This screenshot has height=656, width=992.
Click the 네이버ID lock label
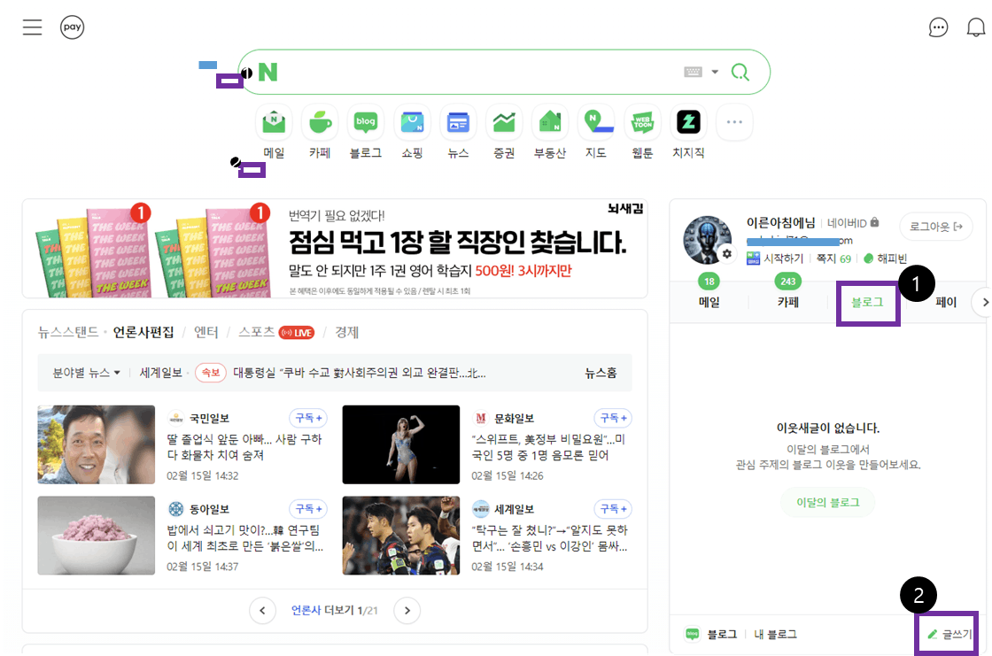click(854, 223)
